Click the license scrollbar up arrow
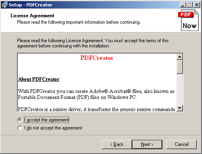 pyautogui.click(x=179, y=57)
